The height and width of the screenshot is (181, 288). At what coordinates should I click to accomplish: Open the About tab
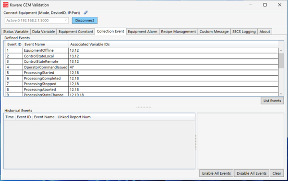(x=264, y=32)
